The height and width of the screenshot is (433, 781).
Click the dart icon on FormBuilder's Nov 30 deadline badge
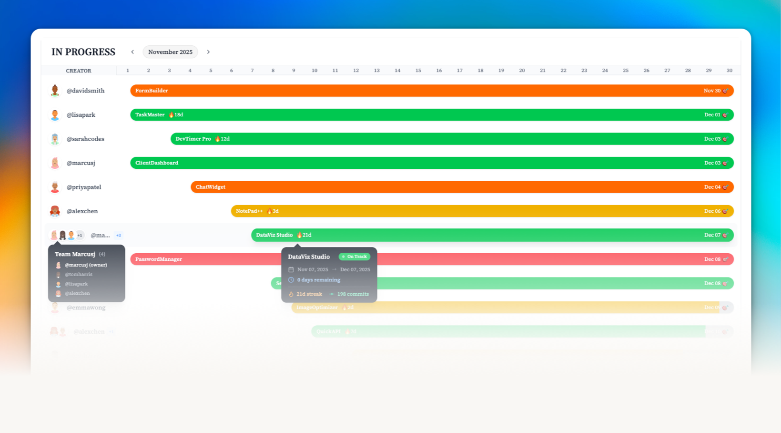tap(725, 91)
